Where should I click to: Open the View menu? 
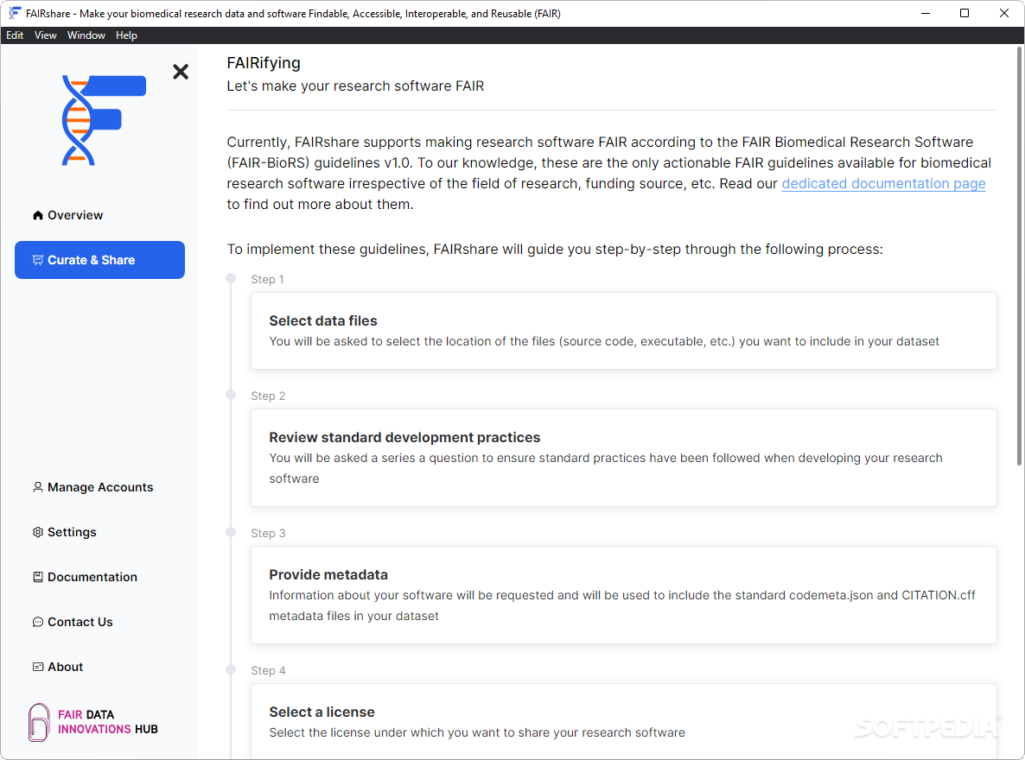(45, 35)
